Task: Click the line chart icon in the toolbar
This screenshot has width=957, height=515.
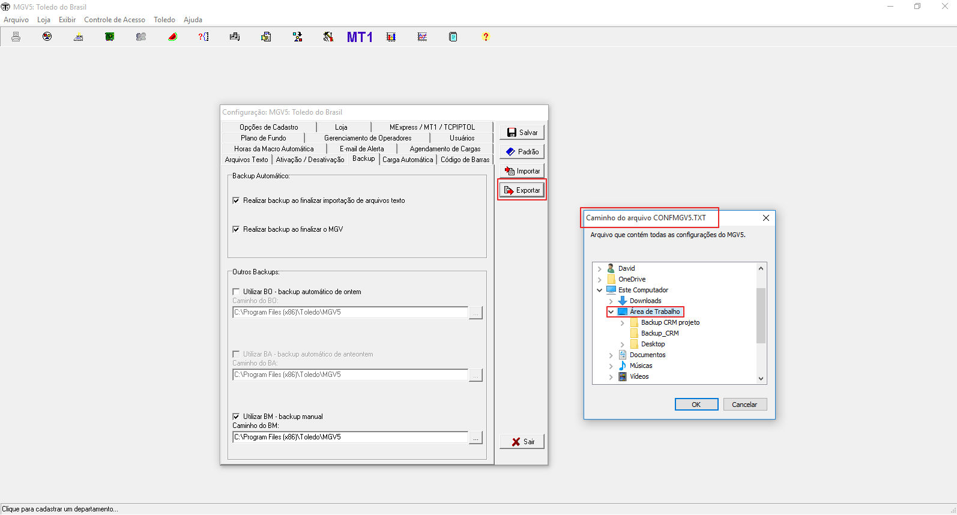Action: [422, 37]
